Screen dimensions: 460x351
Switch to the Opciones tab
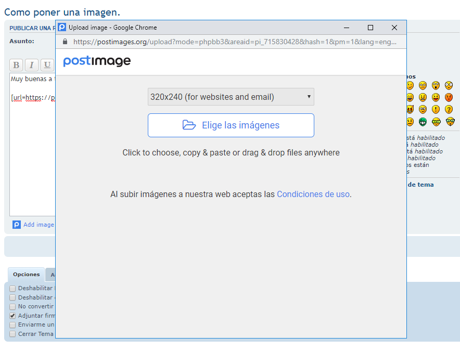pos(27,275)
